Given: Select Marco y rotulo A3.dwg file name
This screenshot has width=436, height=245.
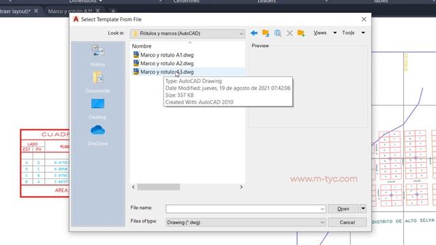Looking at the screenshot, I should coord(167,72).
